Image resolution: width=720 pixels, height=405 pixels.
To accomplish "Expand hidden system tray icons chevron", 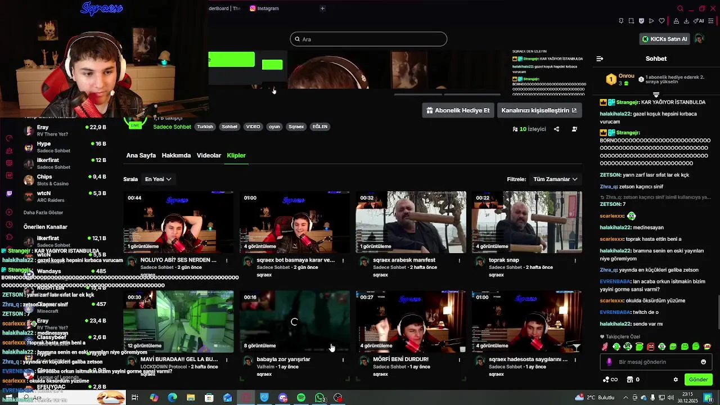I will [x=625, y=398].
